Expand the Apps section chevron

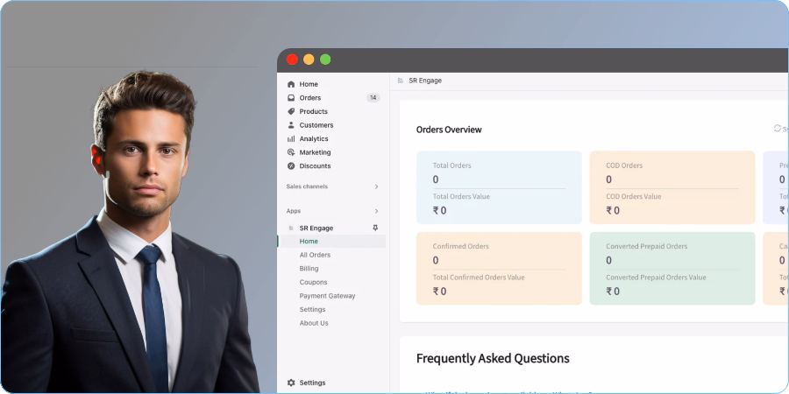376,211
